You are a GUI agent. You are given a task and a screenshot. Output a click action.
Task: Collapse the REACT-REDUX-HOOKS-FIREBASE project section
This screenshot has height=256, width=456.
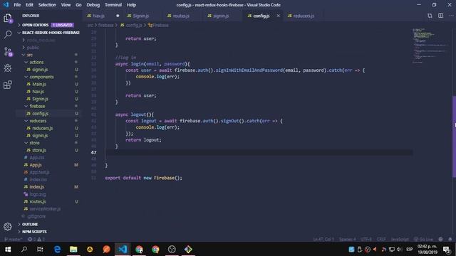[x=48, y=33]
